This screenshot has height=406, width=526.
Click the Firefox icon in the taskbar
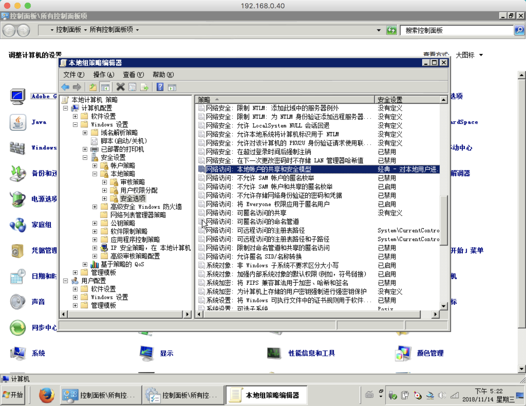[46, 395]
